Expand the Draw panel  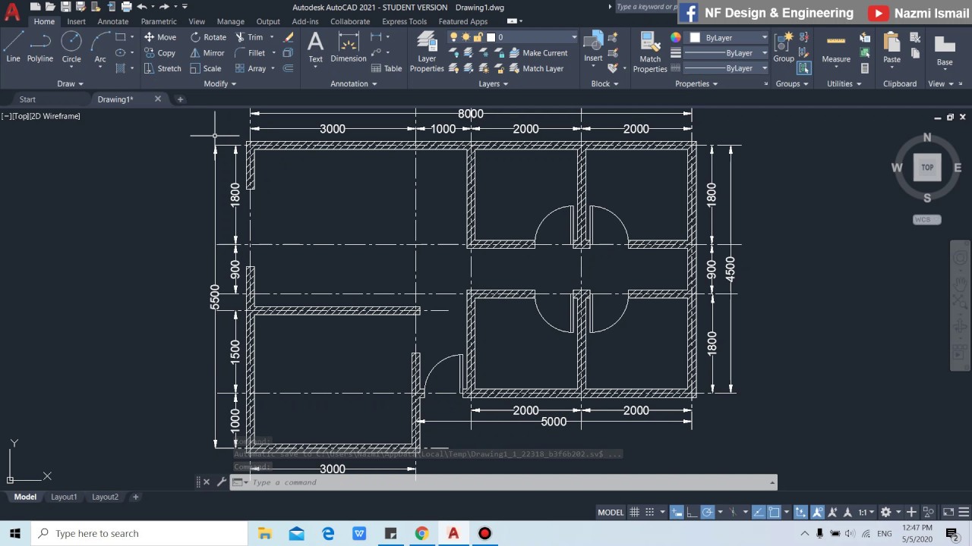(x=71, y=83)
